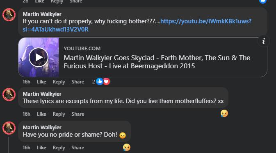
Task: Click crying emoji reaction on pride or shame comment
Action: (127, 147)
